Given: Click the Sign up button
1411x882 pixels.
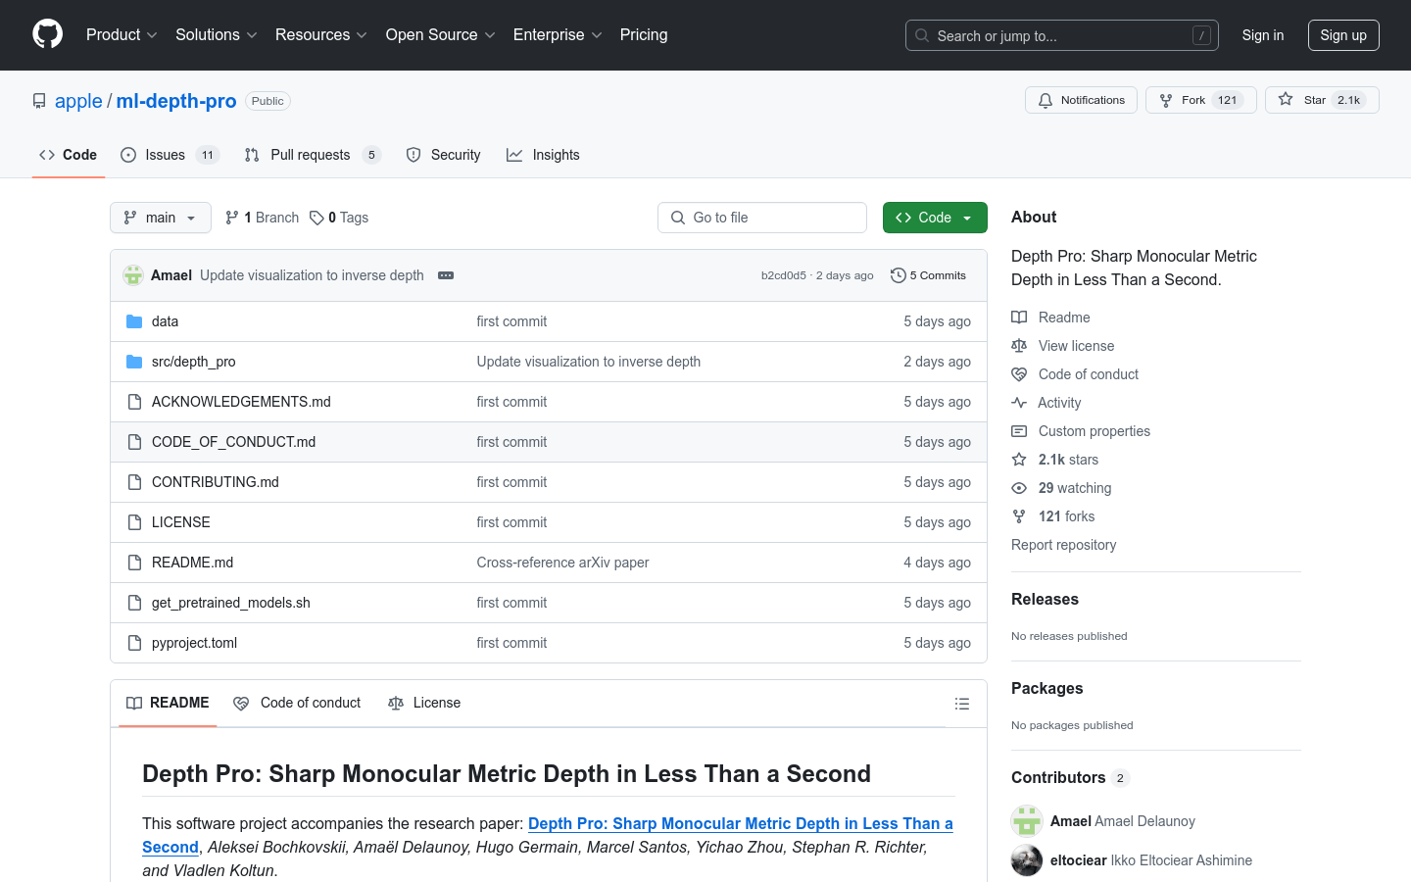Looking at the screenshot, I should tap(1342, 35).
